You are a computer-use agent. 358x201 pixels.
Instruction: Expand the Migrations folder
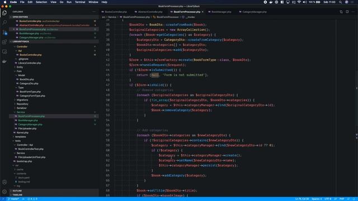pyautogui.click(x=22, y=100)
